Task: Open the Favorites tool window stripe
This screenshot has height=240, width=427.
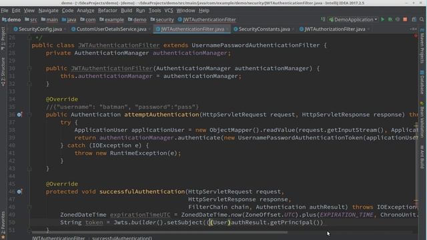Action: click(3, 225)
